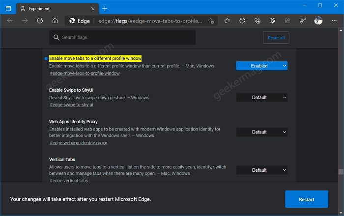Screen dimensions: 344x216
Task: Open Vertical Tabs Default dropdown
Action: click(x=261, y=170)
